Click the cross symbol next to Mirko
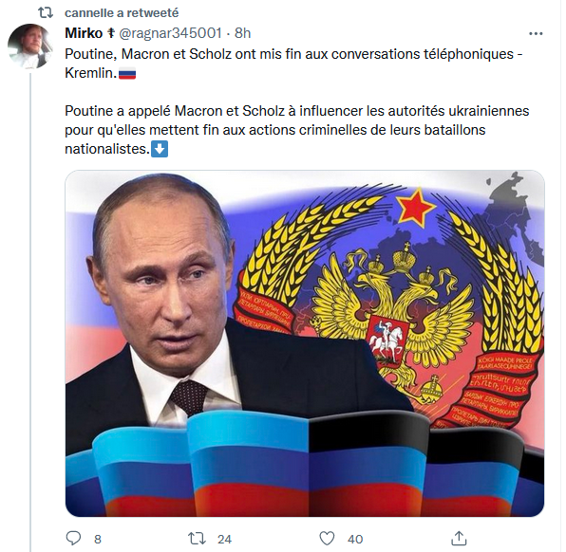This screenshot has width=566, height=552. 111,33
